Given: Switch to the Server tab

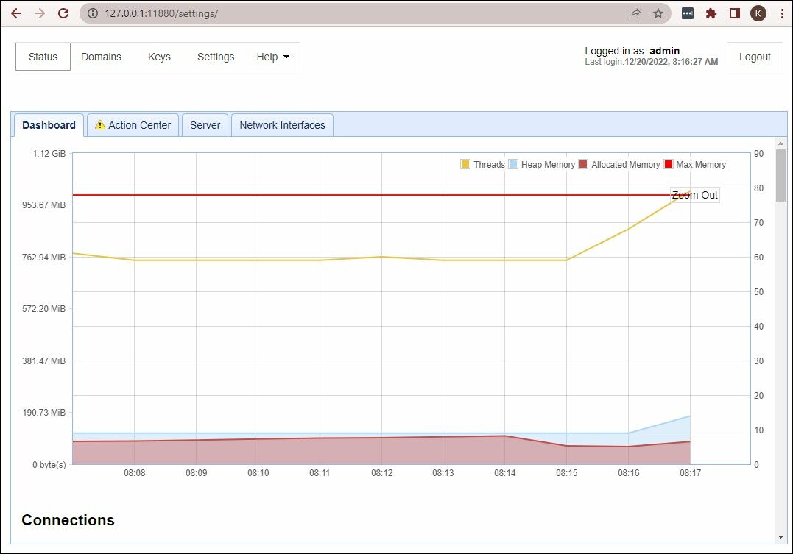Looking at the screenshot, I should 205,125.
